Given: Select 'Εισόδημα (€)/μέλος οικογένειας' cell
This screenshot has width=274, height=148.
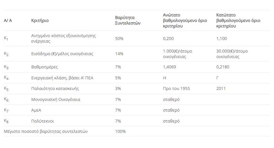Looking at the screenshot, I should 62,54.
